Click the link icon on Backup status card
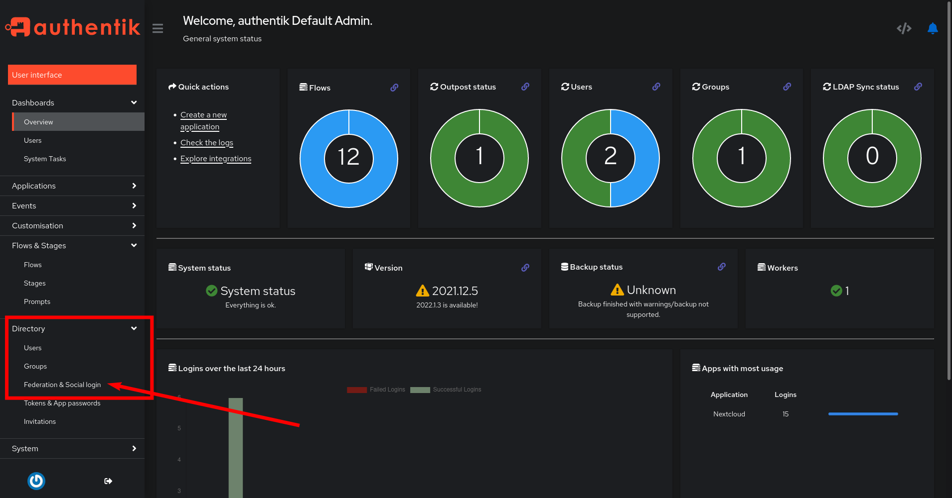952x498 pixels. click(721, 267)
